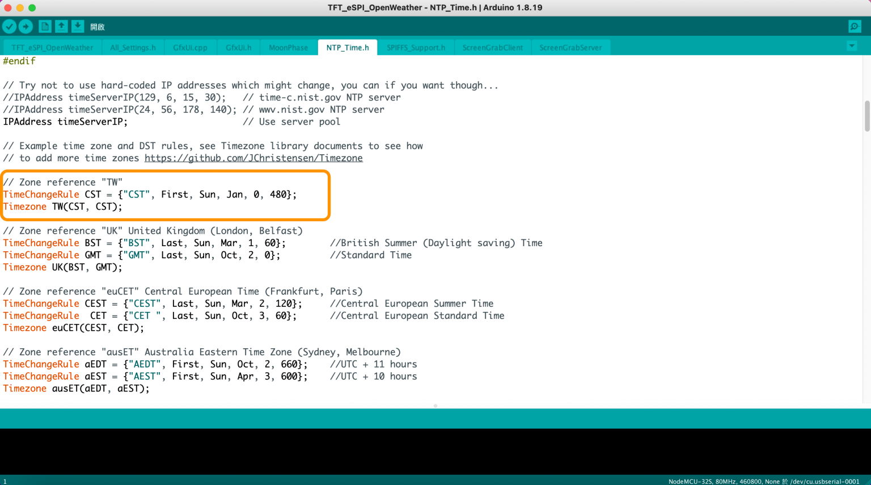Screen dimensions: 871x485
Task: Switch to the SPIFFS_Support.h tab
Action: (x=416, y=48)
